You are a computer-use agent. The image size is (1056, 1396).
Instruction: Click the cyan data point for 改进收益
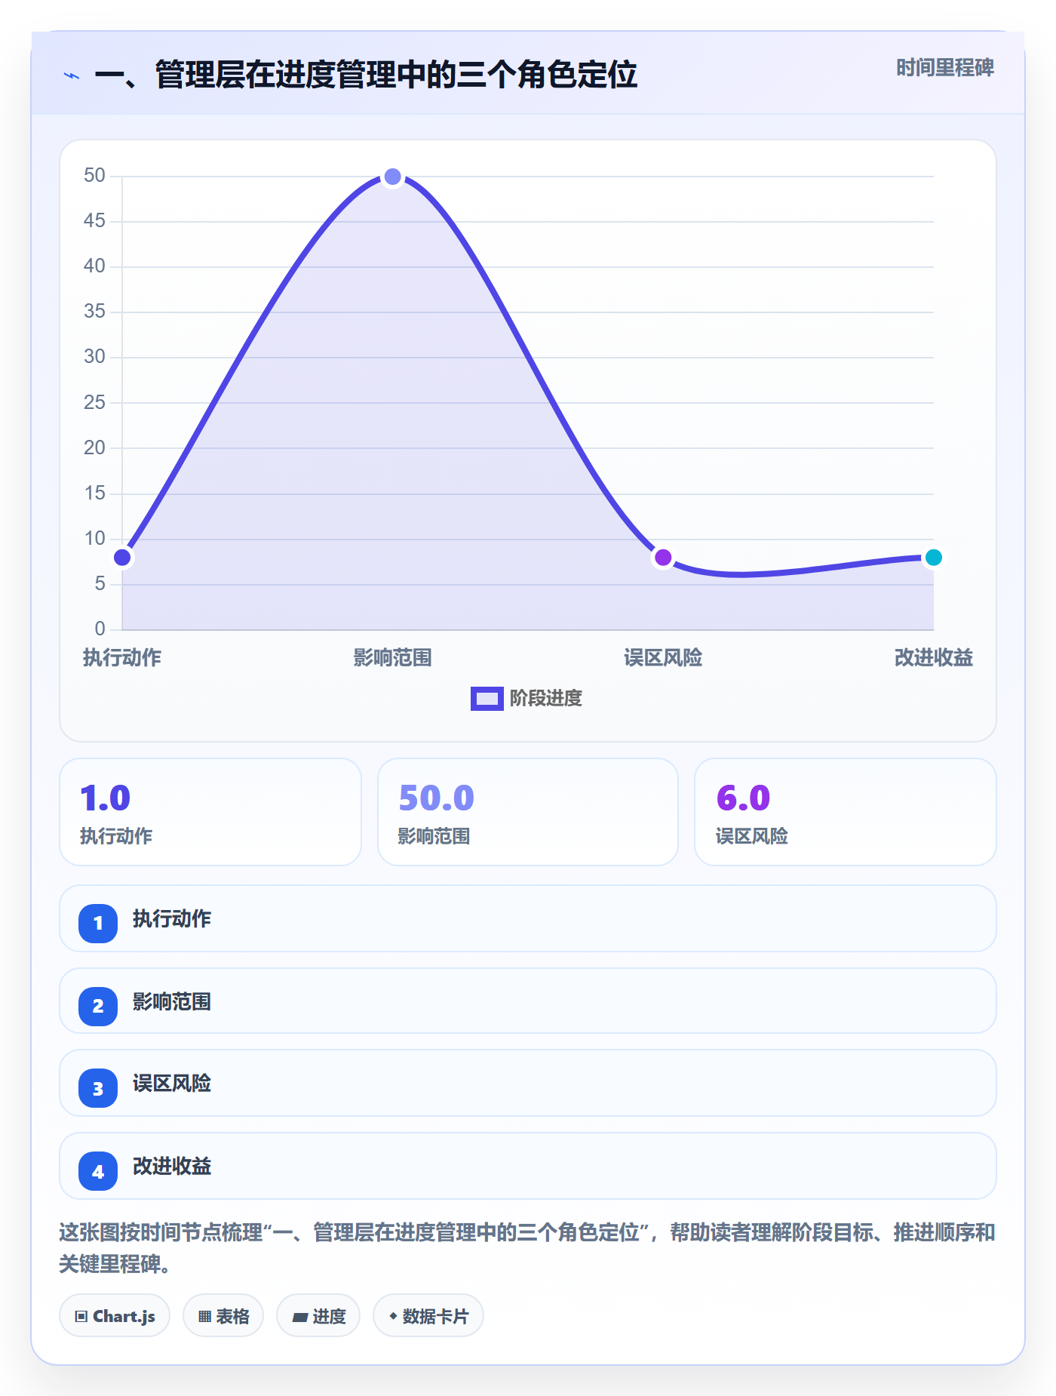pyautogui.click(x=933, y=558)
